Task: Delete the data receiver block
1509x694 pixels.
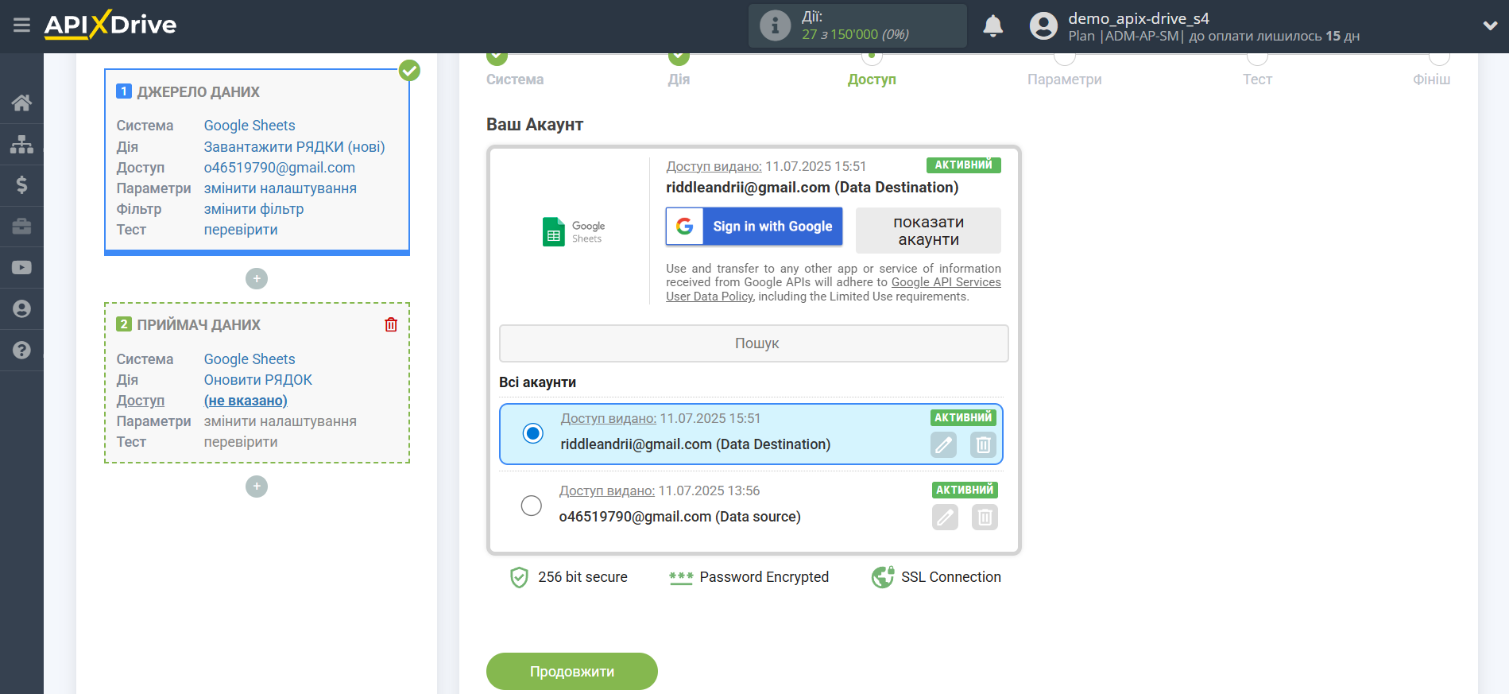Action: (391, 324)
